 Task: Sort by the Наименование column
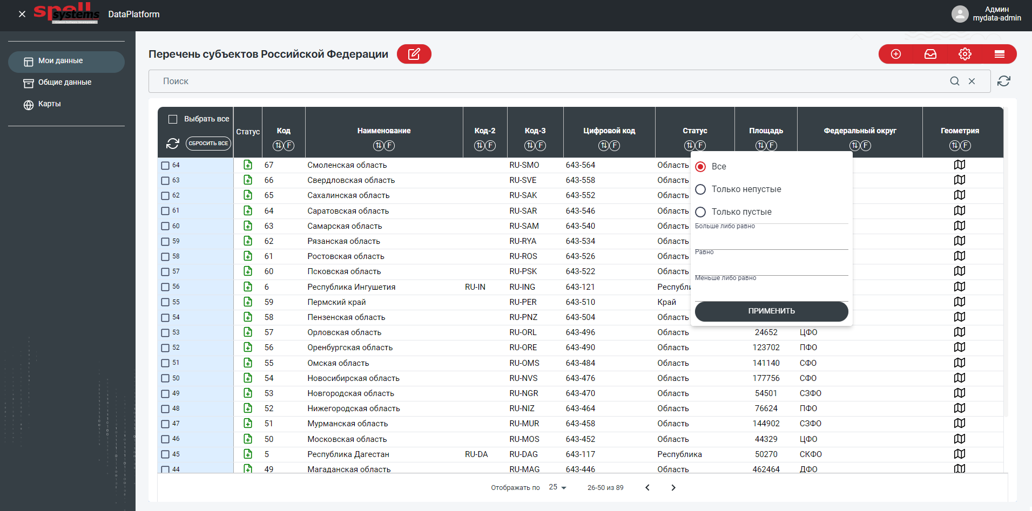pyautogui.click(x=379, y=145)
